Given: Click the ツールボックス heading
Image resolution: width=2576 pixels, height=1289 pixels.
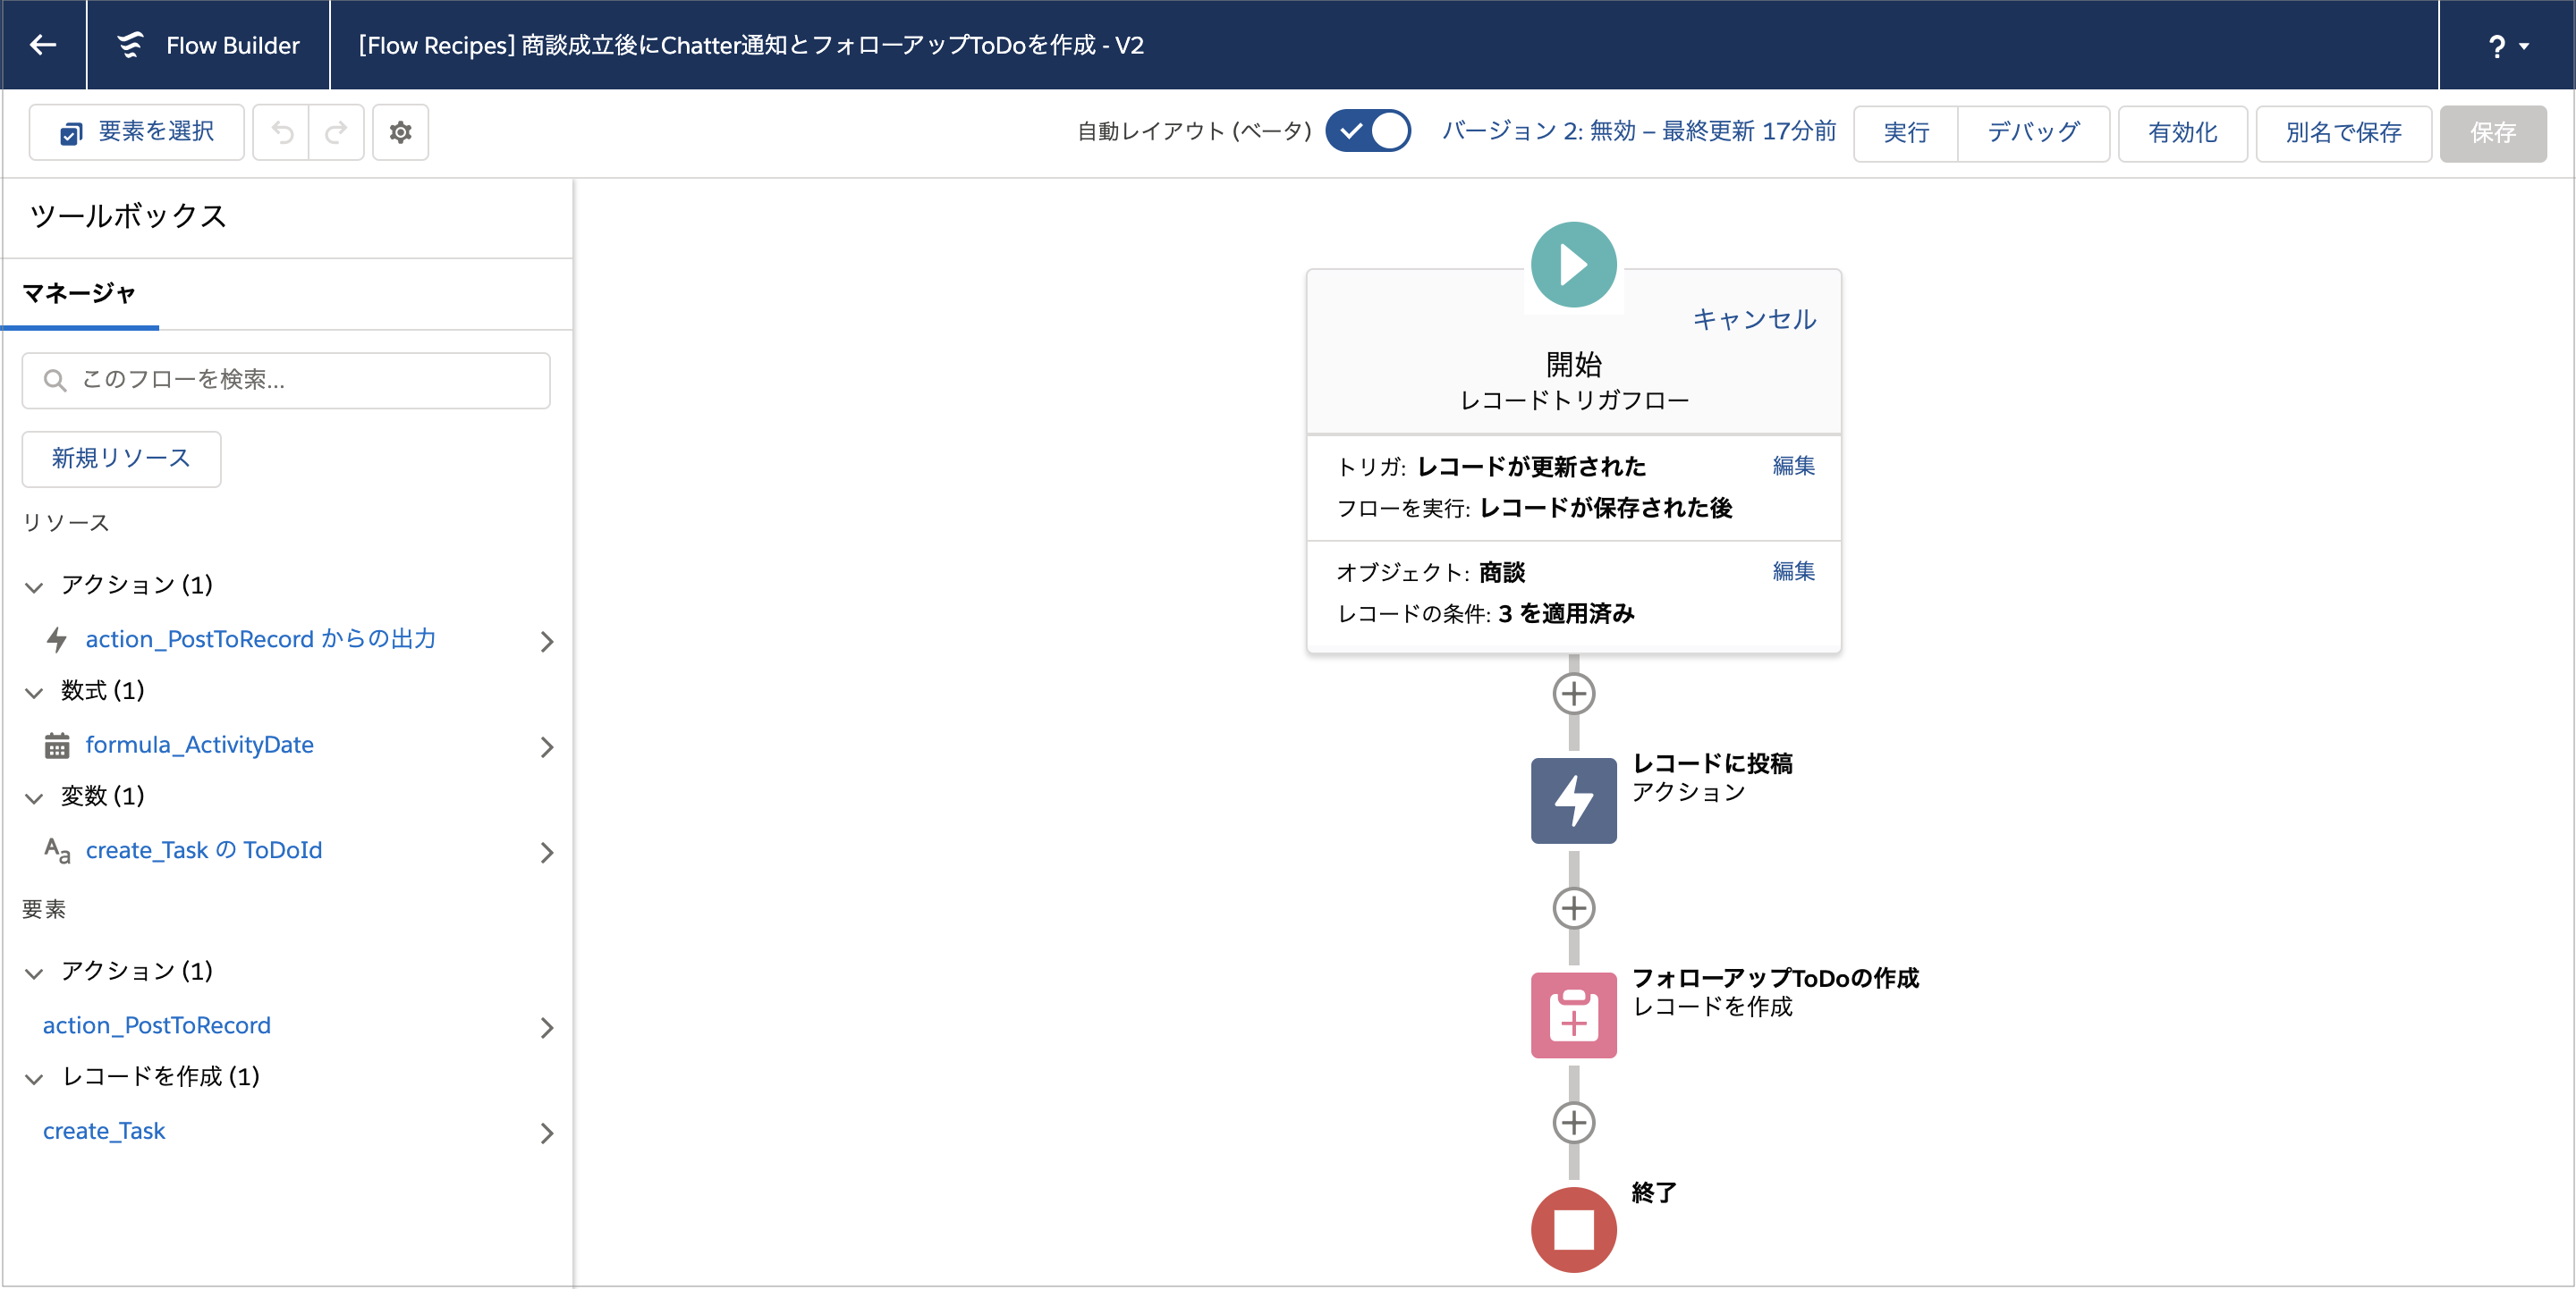Looking at the screenshot, I should [128, 215].
